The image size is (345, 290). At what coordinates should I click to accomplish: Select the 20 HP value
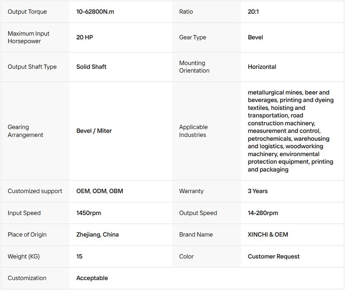85,37
